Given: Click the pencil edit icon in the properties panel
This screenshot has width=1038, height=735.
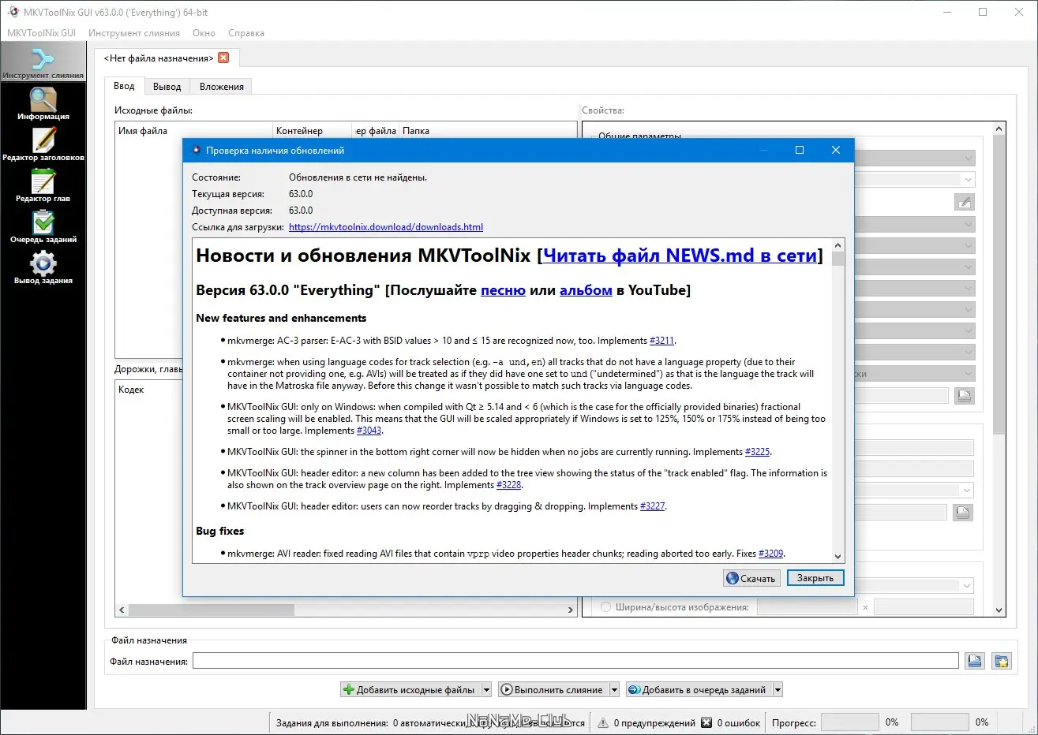Looking at the screenshot, I should [964, 202].
